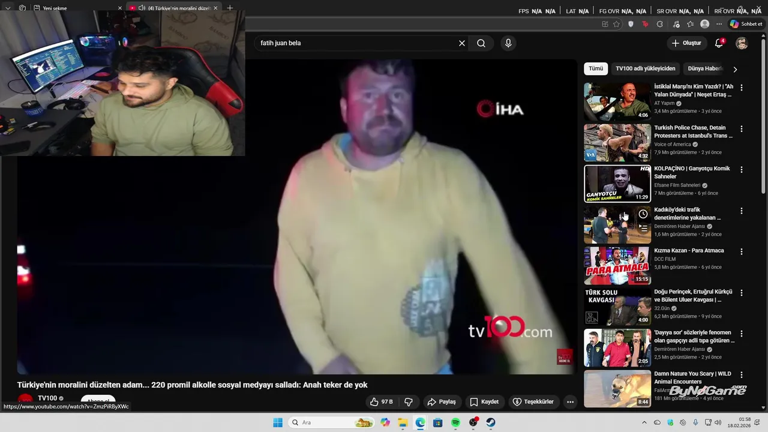Screen dimensions: 768x432
Task: Open Voice of America channel link
Action: (x=673, y=144)
